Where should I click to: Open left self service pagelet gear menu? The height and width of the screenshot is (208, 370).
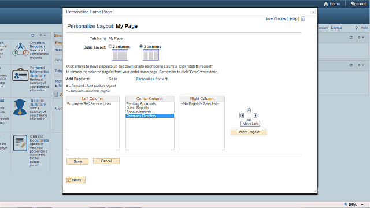(43, 35)
